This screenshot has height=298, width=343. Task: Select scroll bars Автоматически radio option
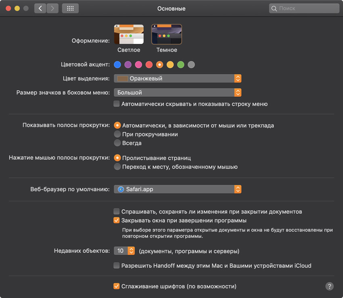pos(117,125)
